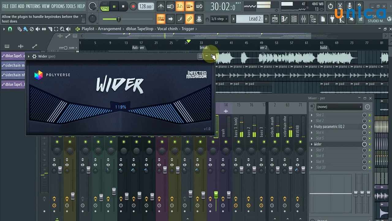Viewport: 392px width, 221px height.
Task: Click the 128.000 tempo field
Action: pos(145,6)
